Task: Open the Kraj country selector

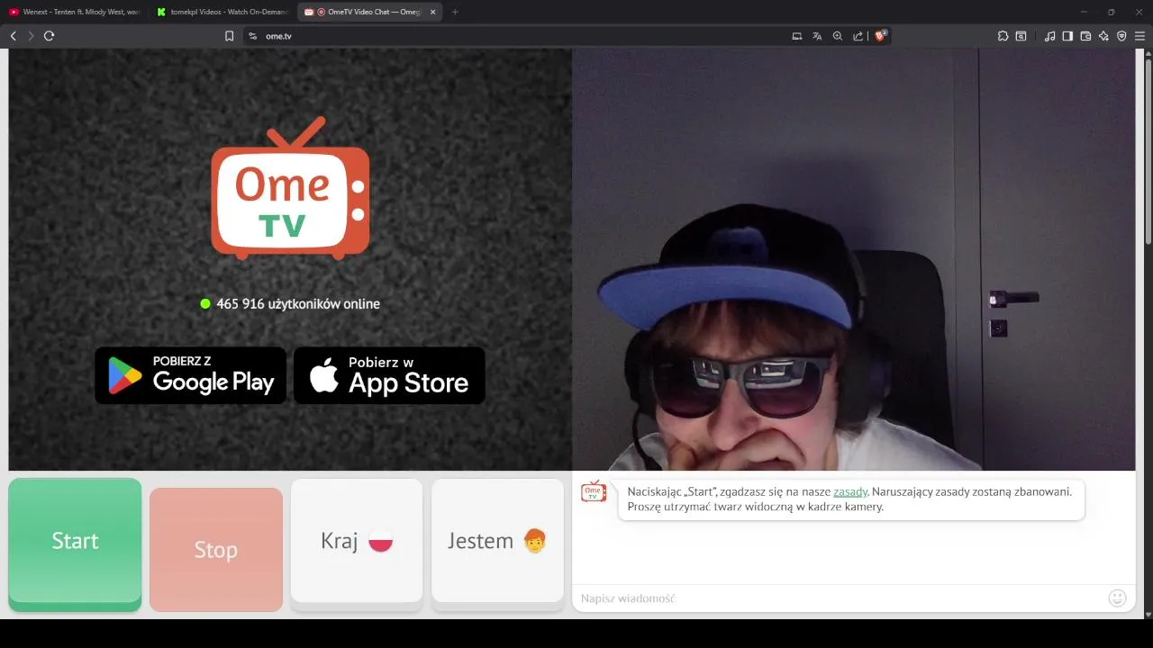Action: pos(357,543)
